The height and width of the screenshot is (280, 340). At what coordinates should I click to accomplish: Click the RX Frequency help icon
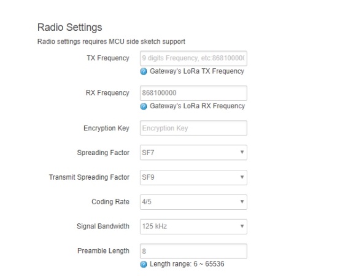point(144,106)
